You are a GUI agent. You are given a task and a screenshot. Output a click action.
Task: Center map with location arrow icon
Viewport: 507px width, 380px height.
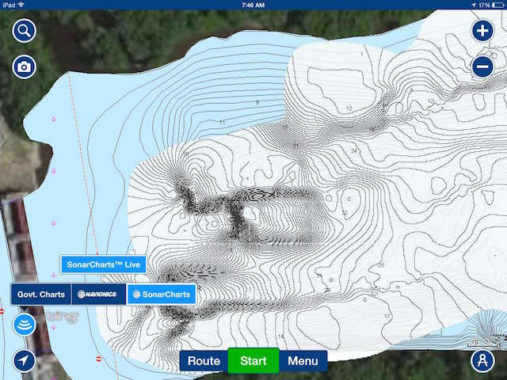coord(25,360)
